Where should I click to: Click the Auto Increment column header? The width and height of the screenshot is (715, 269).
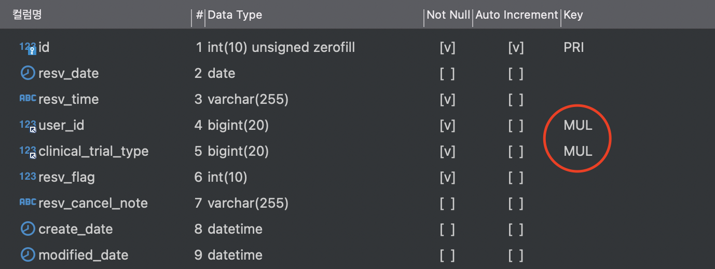pos(517,15)
